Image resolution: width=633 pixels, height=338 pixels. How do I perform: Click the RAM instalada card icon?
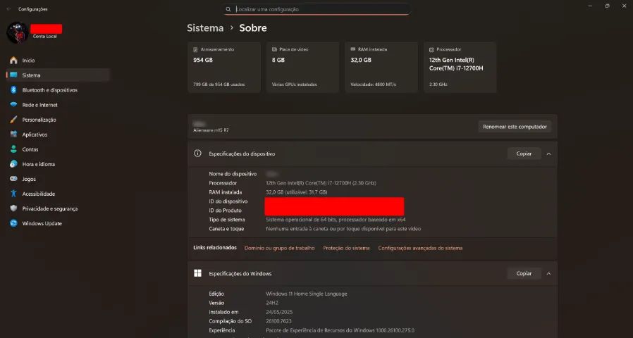click(x=353, y=49)
